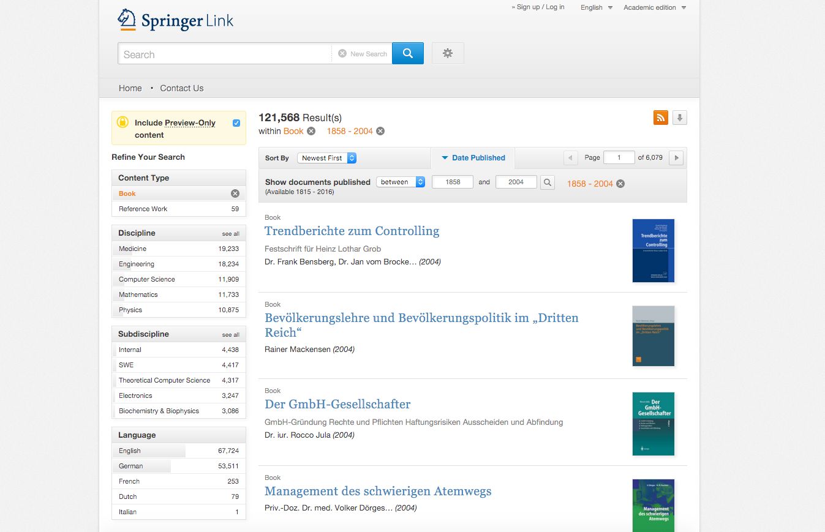Image resolution: width=825 pixels, height=532 pixels.
Task: Open the gear search options button
Action: coord(448,53)
